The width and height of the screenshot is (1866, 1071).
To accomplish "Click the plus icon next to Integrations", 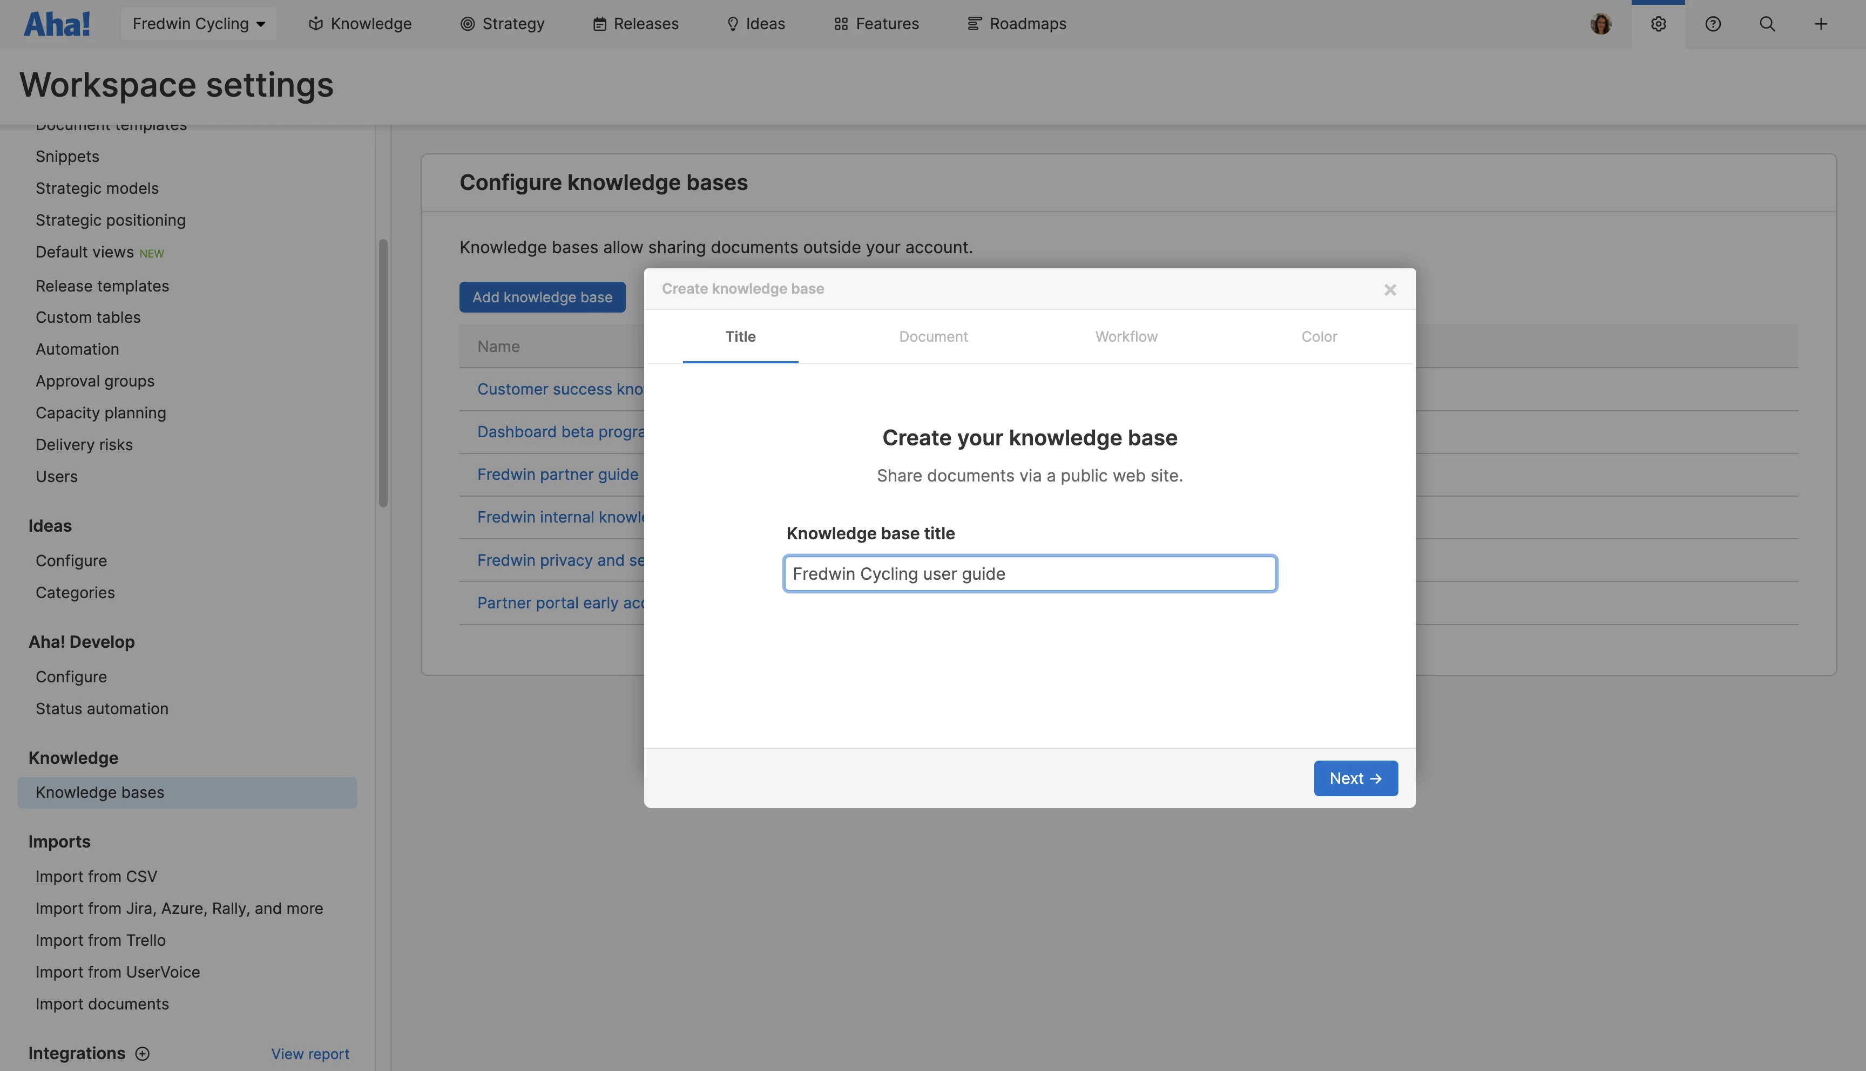I will [x=143, y=1053].
